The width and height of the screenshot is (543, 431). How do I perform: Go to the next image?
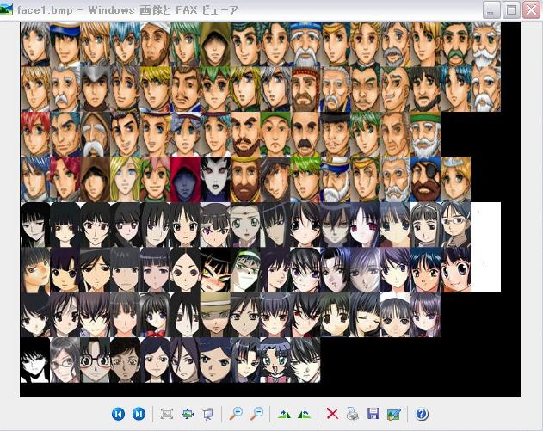tap(139, 414)
